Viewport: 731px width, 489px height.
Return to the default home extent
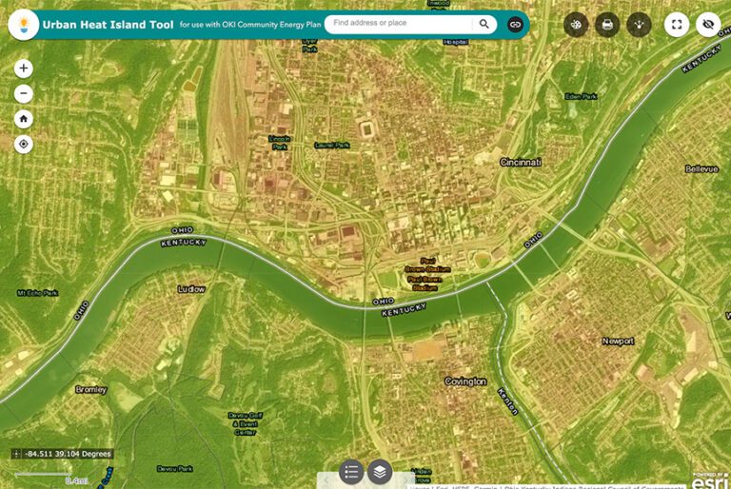coord(24,119)
